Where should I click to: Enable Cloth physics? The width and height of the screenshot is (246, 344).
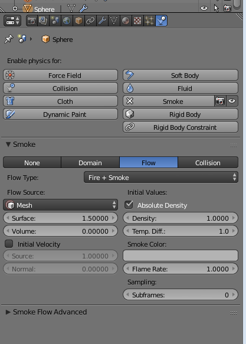tap(61, 101)
